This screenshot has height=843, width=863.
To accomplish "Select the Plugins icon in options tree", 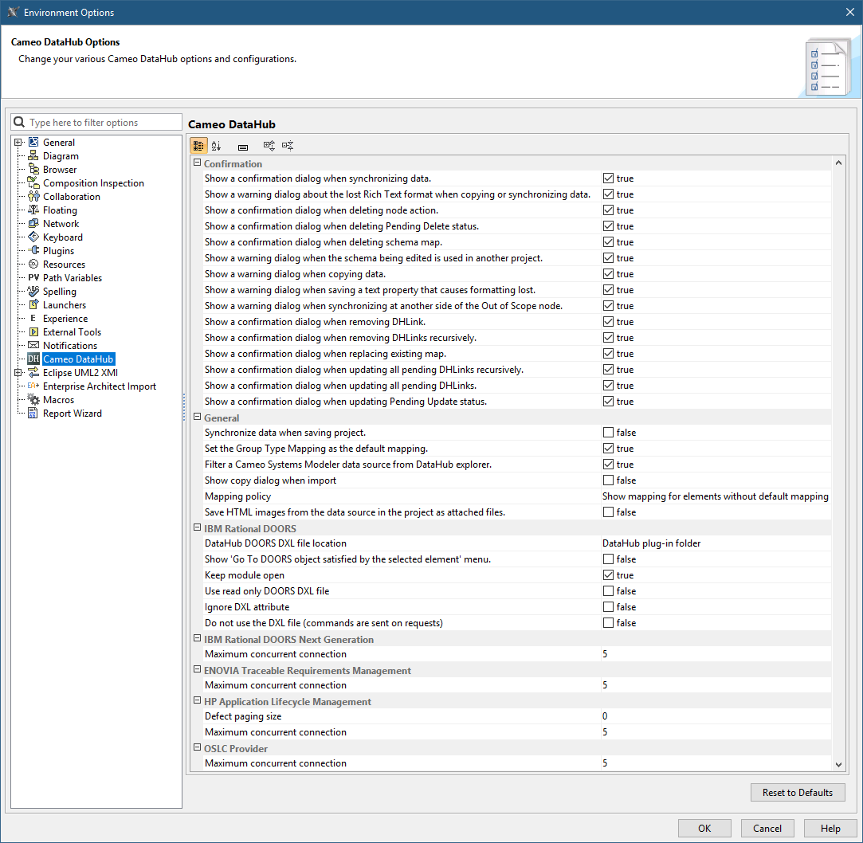I will click(x=33, y=251).
